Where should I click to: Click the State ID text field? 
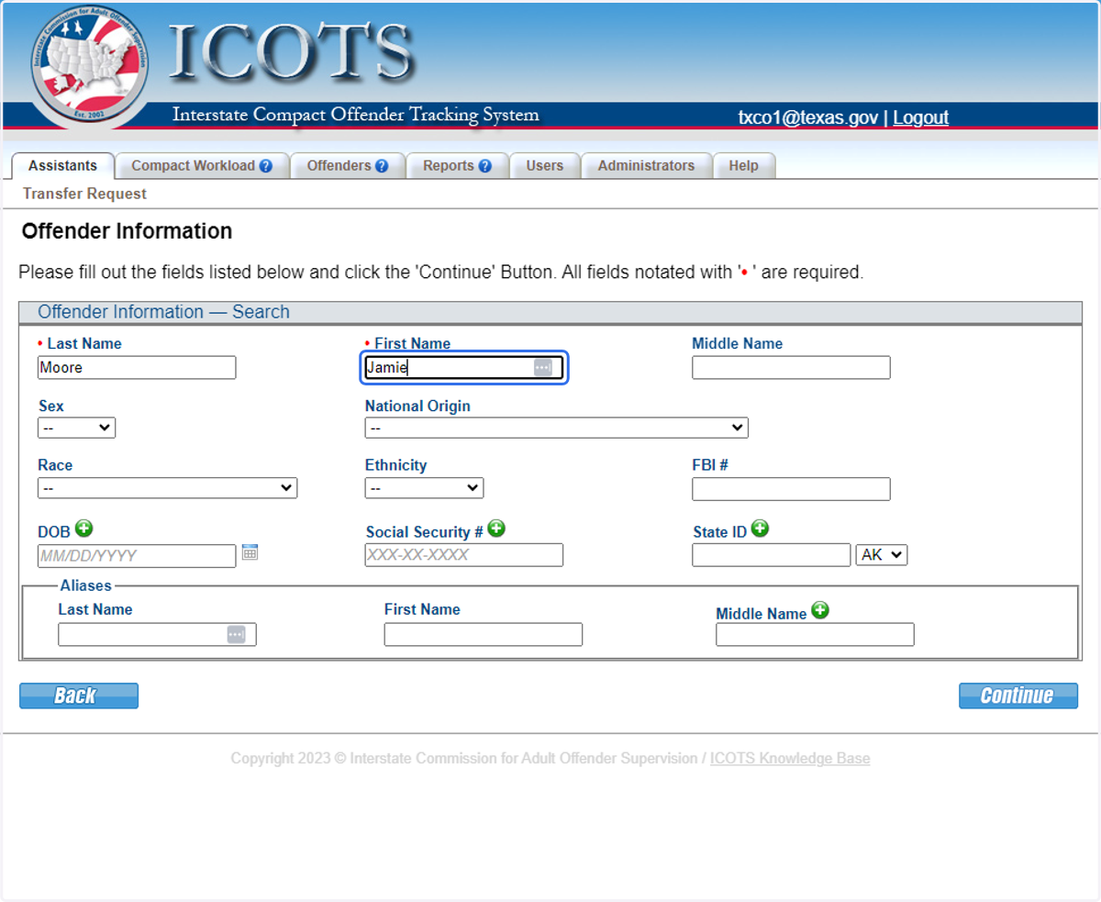[x=772, y=555]
